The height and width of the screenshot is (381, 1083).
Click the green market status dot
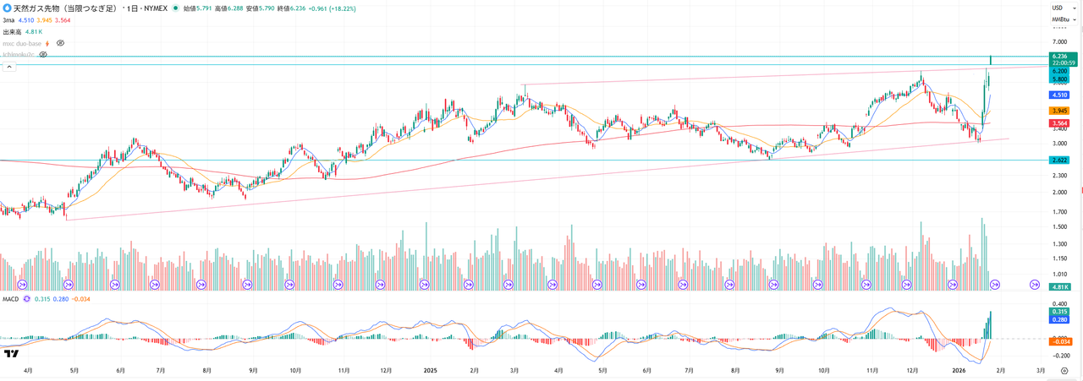coord(175,8)
